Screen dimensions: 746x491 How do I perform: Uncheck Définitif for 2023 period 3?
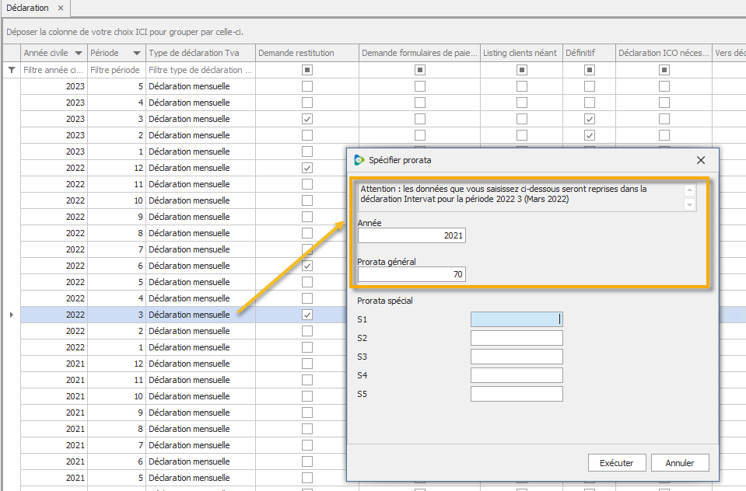pyautogui.click(x=590, y=119)
